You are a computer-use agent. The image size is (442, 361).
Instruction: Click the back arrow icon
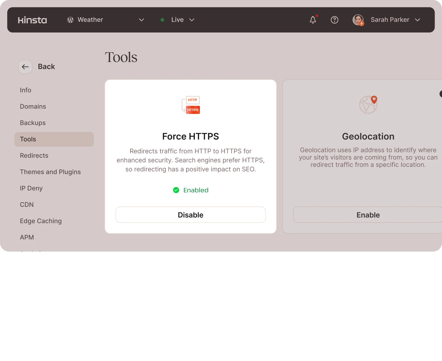pos(25,67)
